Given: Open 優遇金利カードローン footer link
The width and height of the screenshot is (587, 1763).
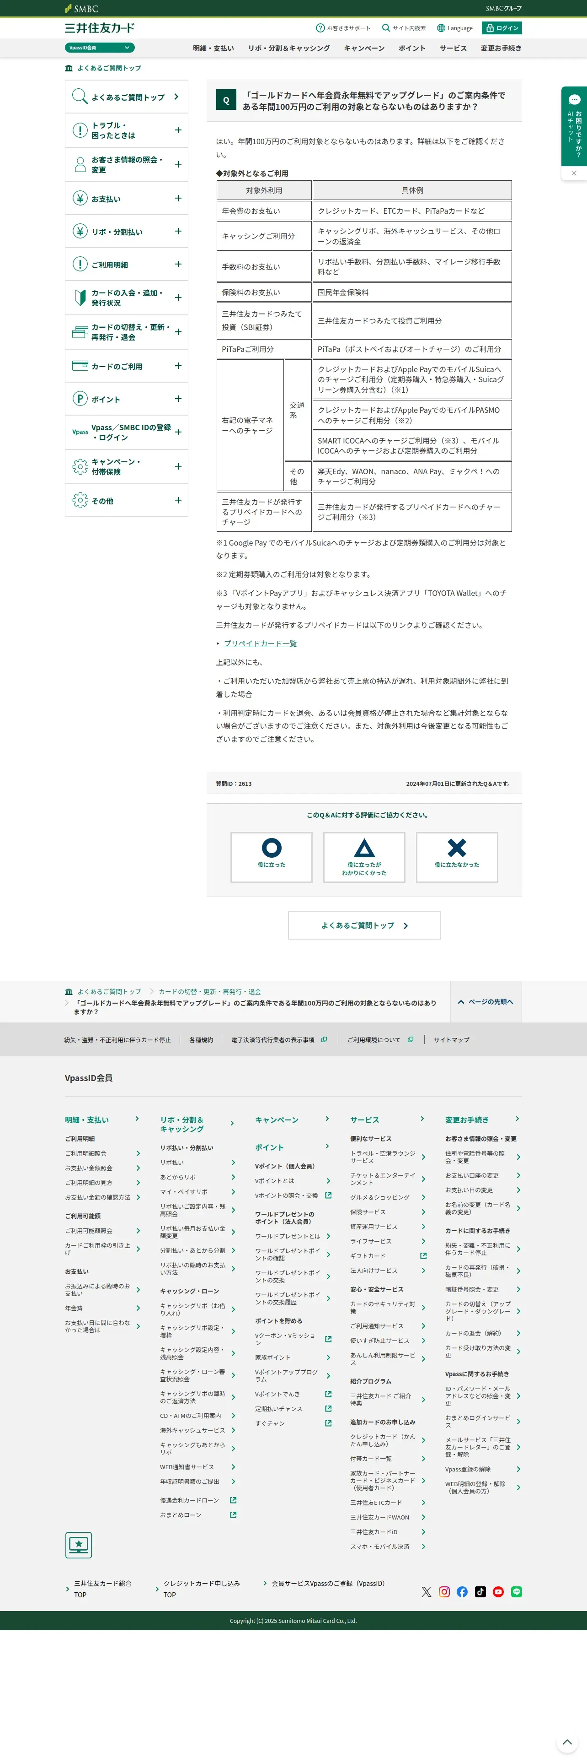Looking at the screenshot, I should tap(198, 1500).
